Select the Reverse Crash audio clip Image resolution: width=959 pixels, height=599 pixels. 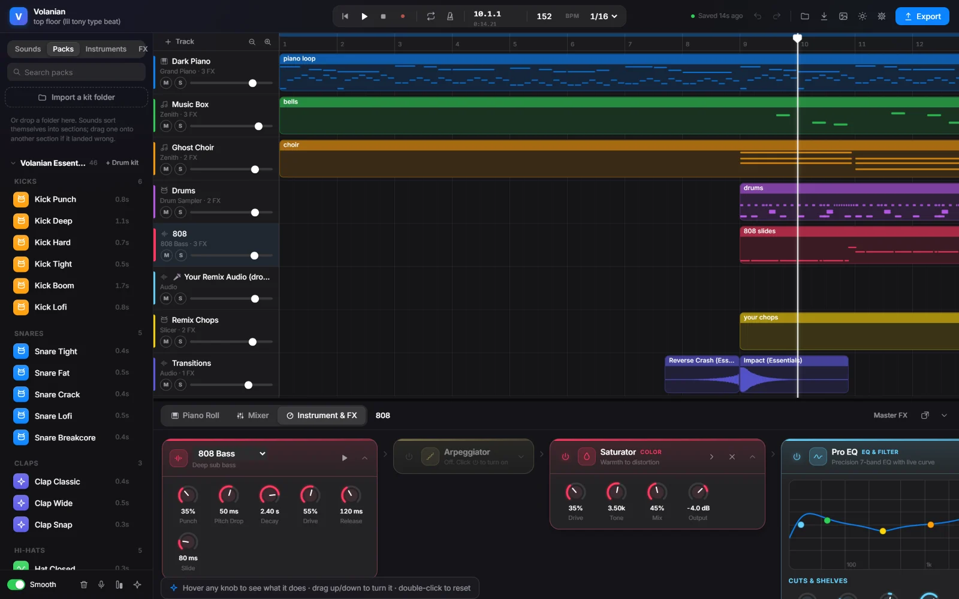[x=702, y=374]
